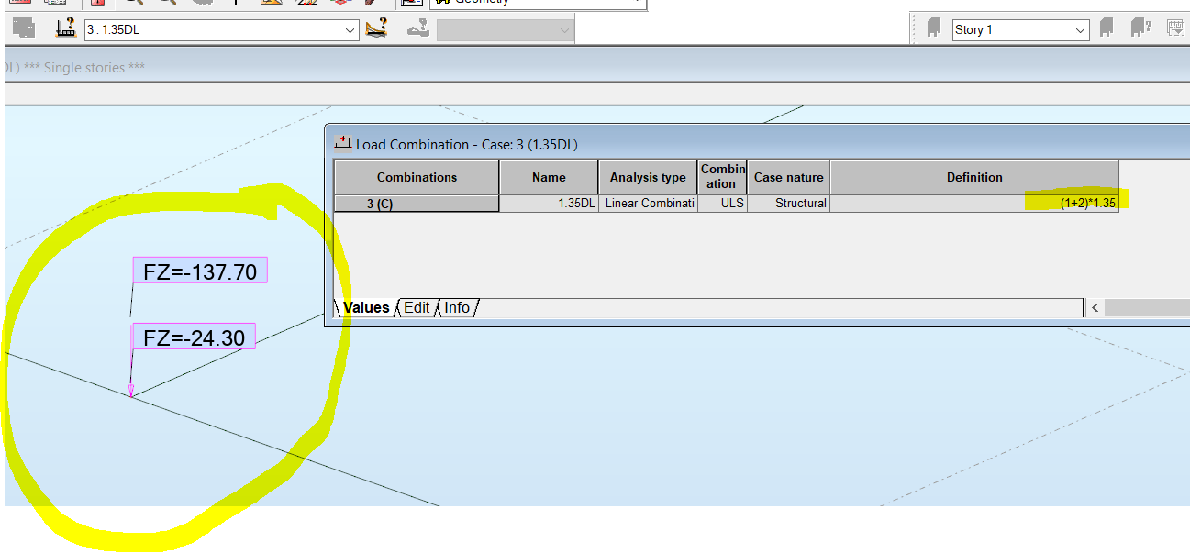1190x553 pixels.
Task: Click the story help icon with question mark
Action: (1140, 28)
